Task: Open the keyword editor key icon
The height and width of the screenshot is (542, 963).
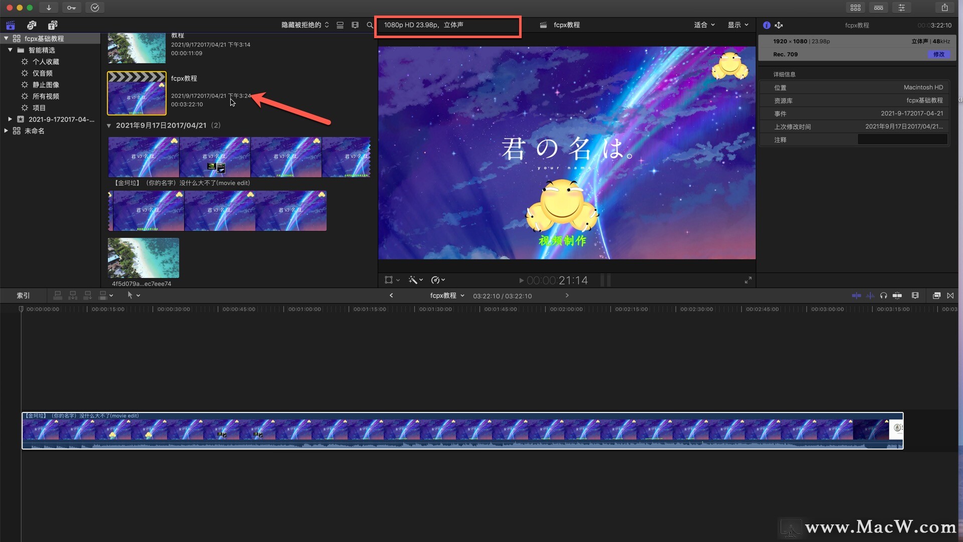Action: (x=71, y=8)
